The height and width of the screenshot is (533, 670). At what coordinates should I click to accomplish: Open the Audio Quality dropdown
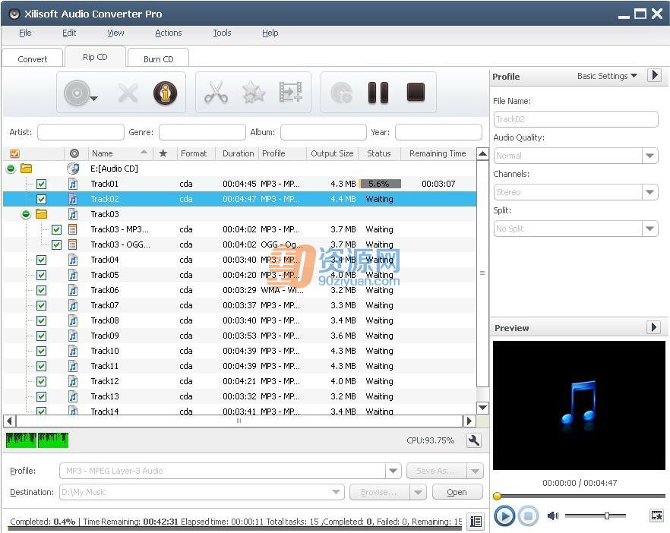(649, 156)
